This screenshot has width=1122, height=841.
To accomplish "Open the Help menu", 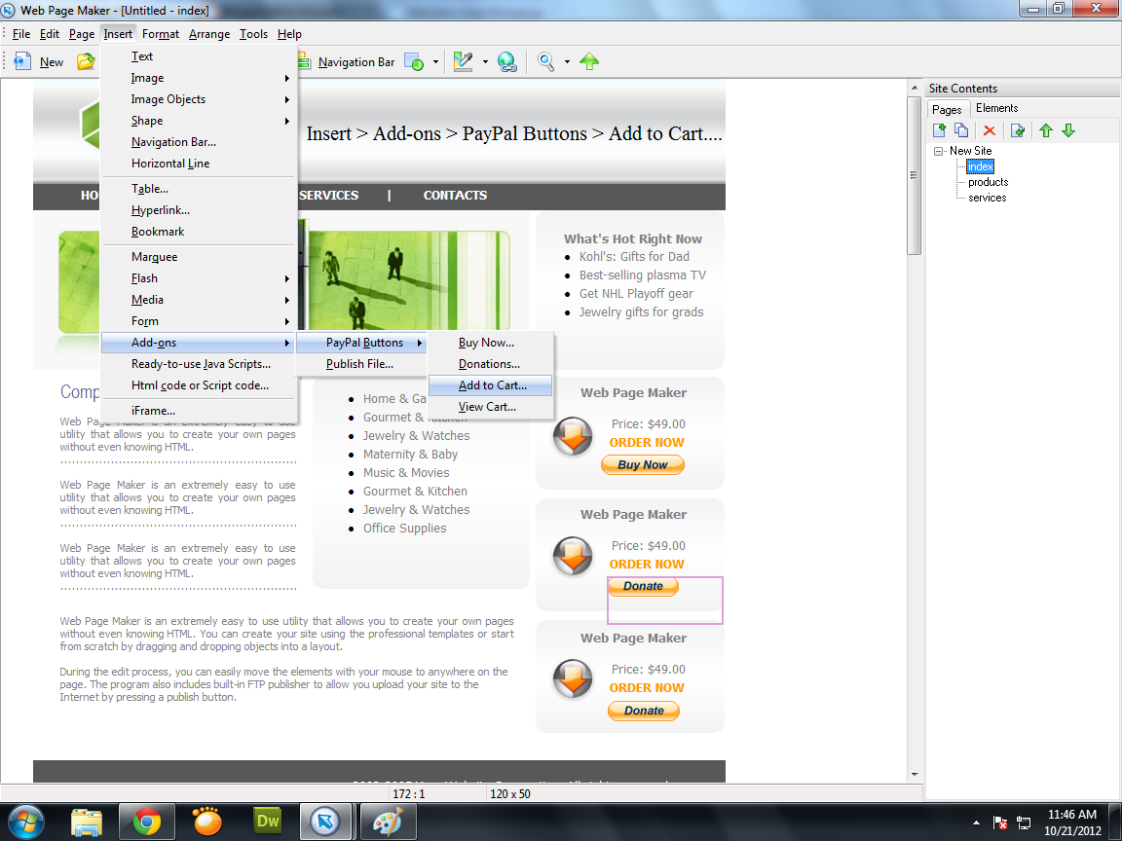I will pyautogui.click(x=289, y=34).
